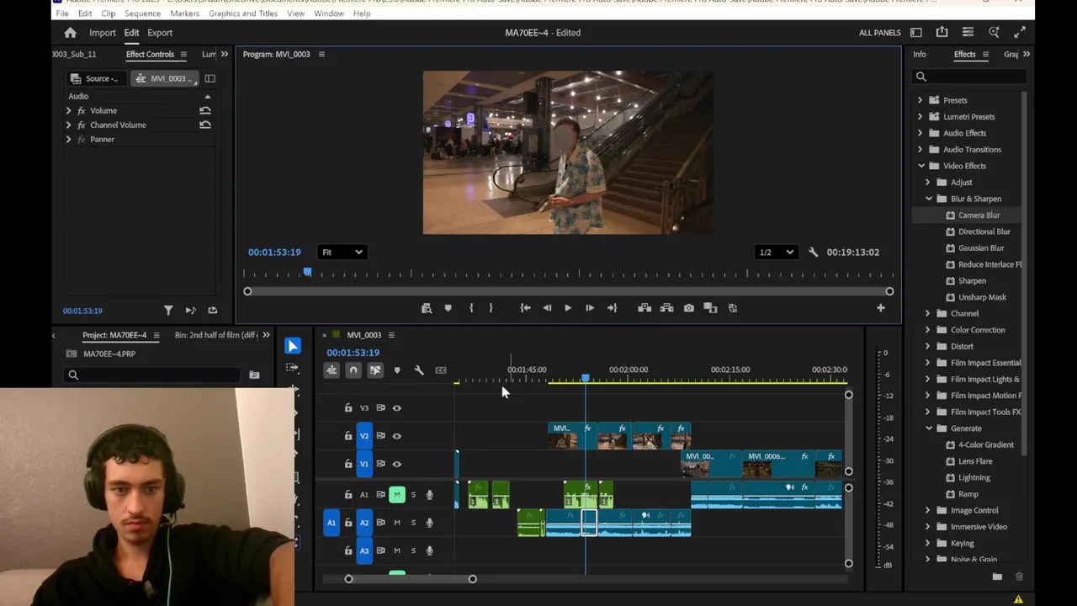
Task: Expand the Color Correction folder
Action: 927,330
